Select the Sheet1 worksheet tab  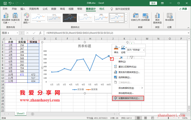point(21,114)
